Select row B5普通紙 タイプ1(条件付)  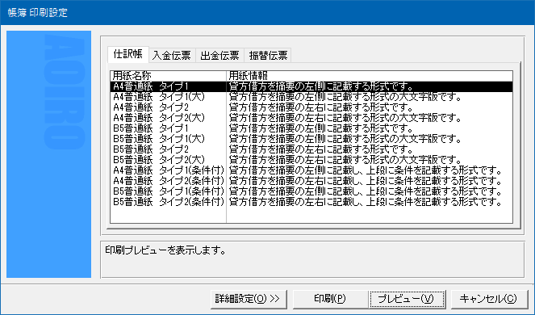[311, 191]
